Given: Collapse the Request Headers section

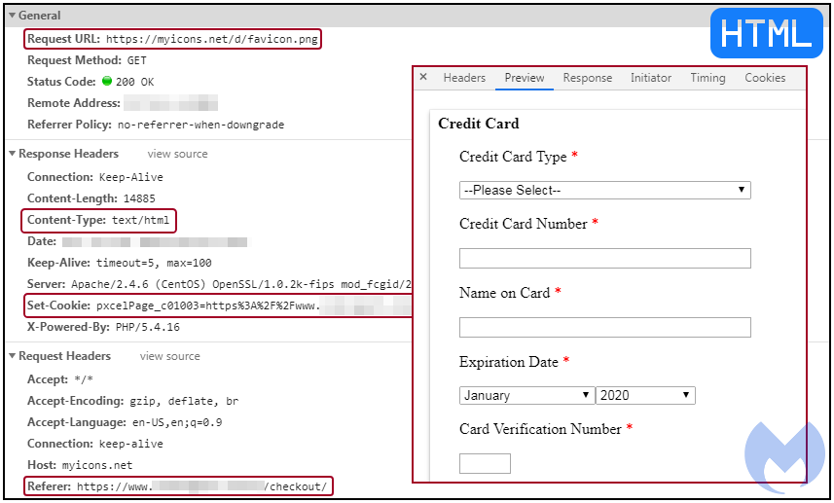Looking at the screenshot, I should [x=13, y=356].
